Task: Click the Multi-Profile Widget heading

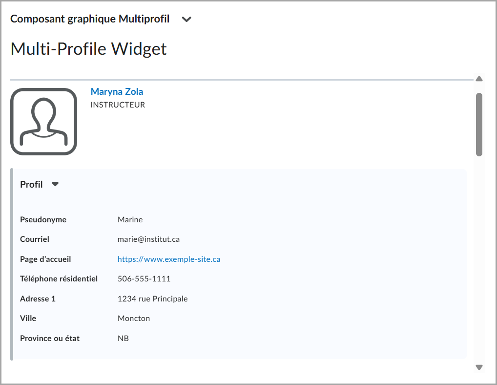Action: click(88, 49)
